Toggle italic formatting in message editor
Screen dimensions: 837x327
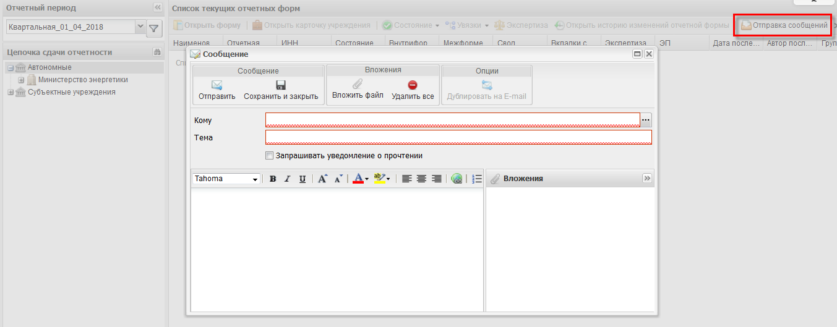point(287,179)
